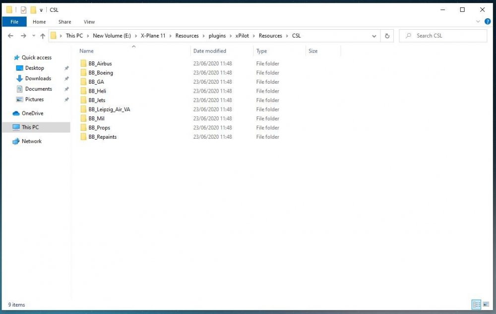The width and height of the screenshot is (496, 314).
Task: Refresh the CSL folder view
Action: pos(387,36)
